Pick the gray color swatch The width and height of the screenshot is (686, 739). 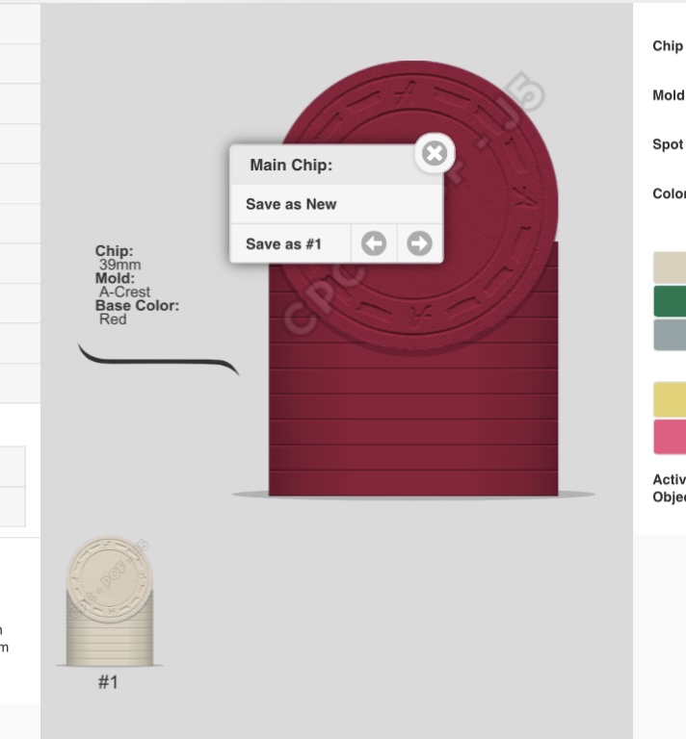[670, 335]
